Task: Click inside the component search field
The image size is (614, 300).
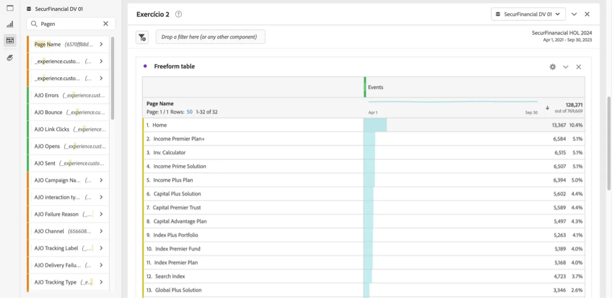Action: pos(71,24)
